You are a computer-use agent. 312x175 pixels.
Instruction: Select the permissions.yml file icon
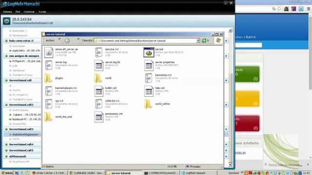point(98,117)
